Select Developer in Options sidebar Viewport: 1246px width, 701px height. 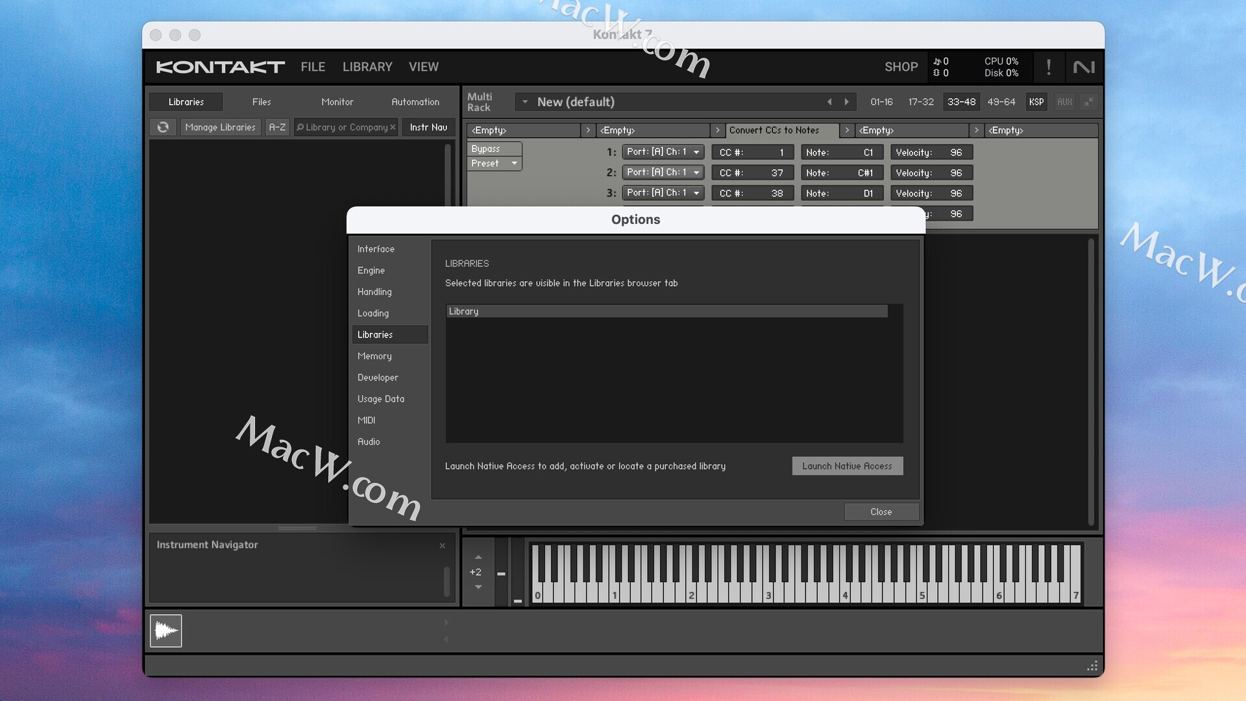click(x=378, y=377)
